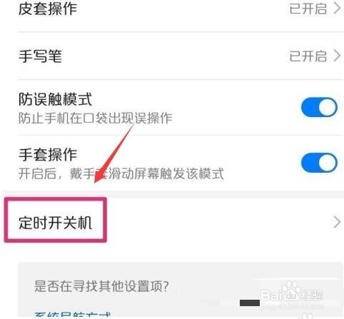Click the Baidu paw logo watermark
The width and height of the screenshot is (344, 319).
[x=292, y=289]
